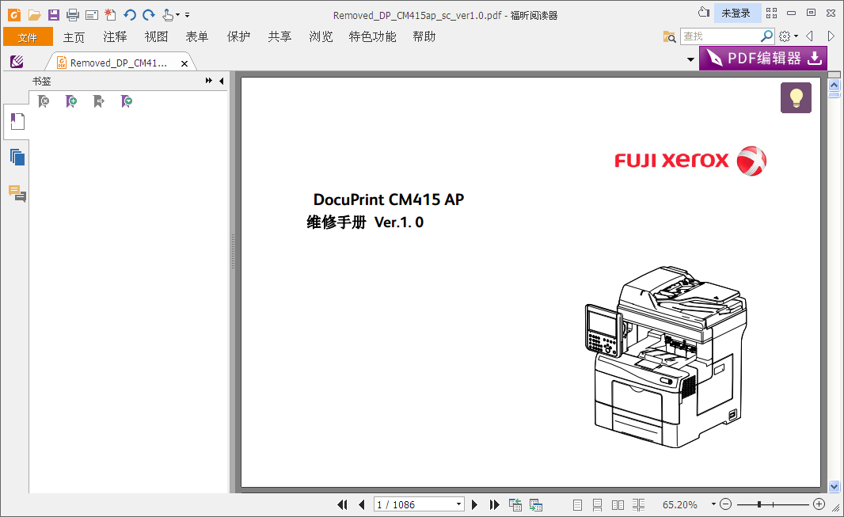Open the search settings gear icon
844x517 pixels.
tap(785, 36)
